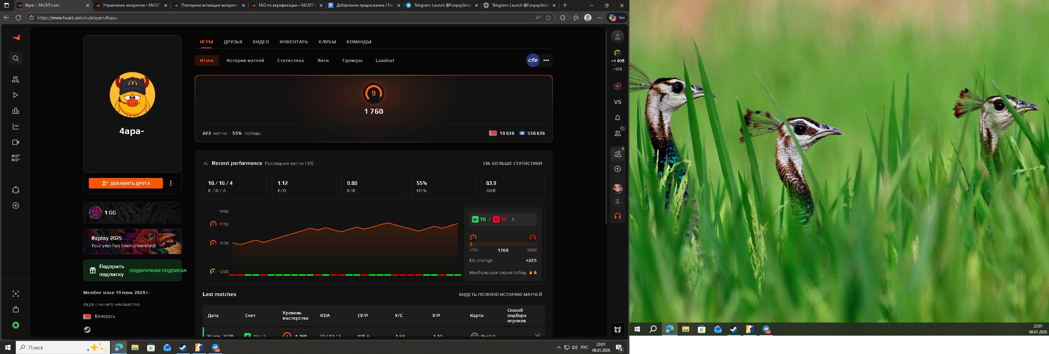The image size is (1049, 354).
Task: Click the VS icon in right sidebar
Action: point(617,102)
